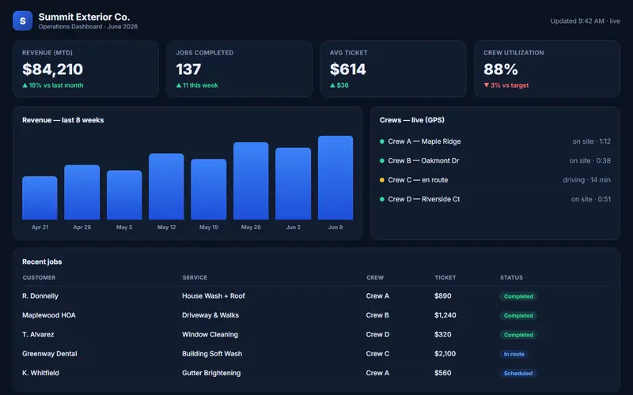This screenshot has width=633, height=395.
Task: Click the CUSTOMER column header
Action: [x=39, y=278]
